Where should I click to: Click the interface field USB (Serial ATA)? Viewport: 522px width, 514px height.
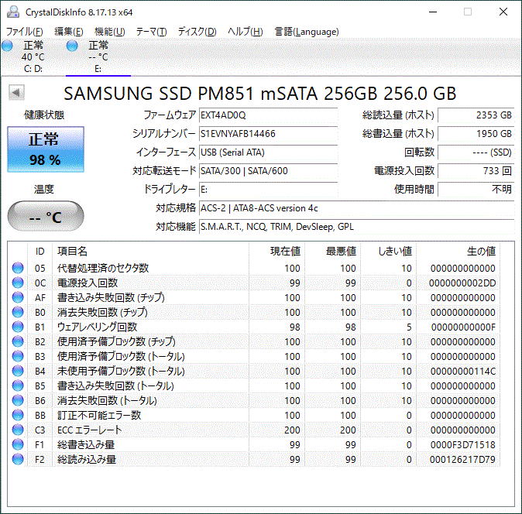(268, 152)
